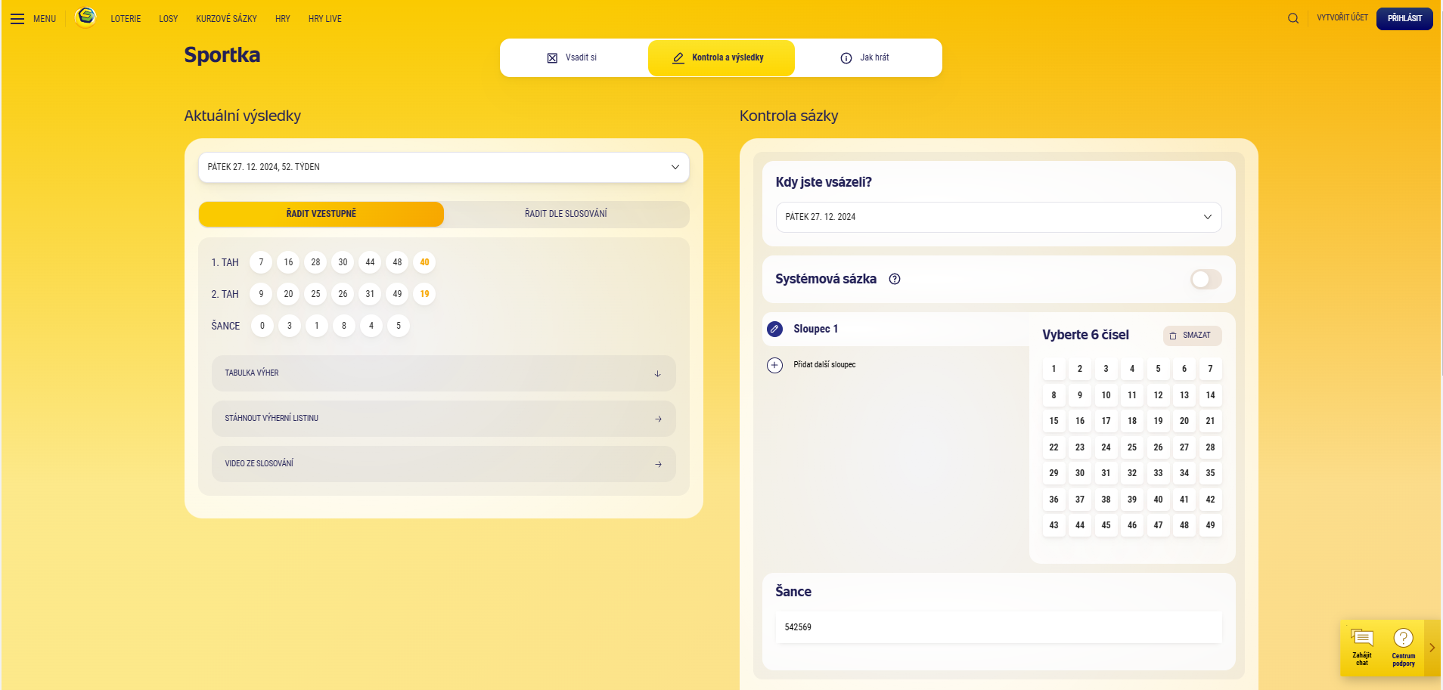Select number 13 in the number grid

(1184, 395)
